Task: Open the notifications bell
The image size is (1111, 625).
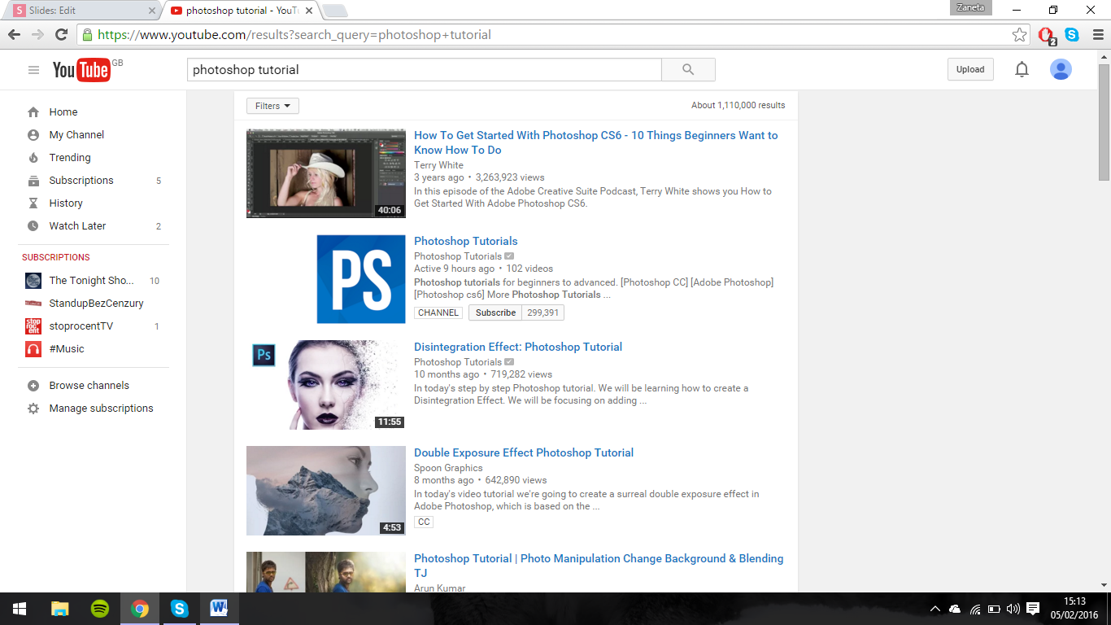Action: 1022,70
